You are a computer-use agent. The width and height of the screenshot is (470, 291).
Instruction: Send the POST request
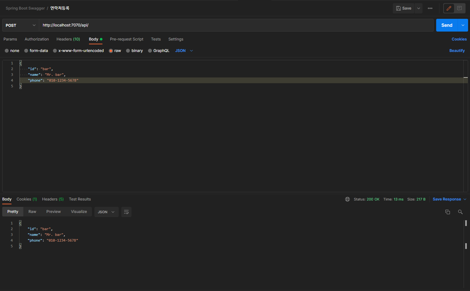coord(447,25)
